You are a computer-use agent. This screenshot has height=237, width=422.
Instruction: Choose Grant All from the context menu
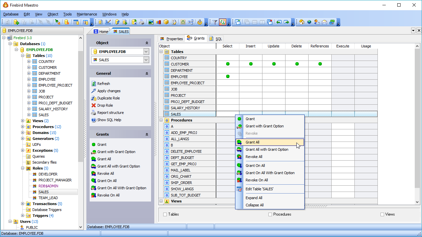[253, 142]
